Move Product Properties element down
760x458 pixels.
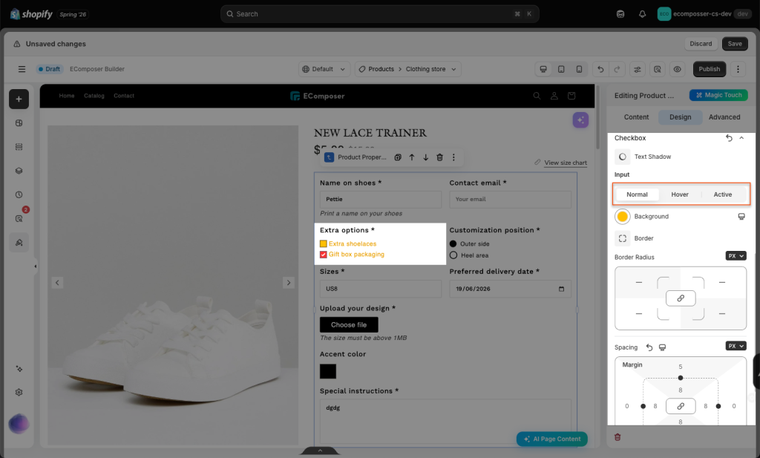[x=425, y=157]
